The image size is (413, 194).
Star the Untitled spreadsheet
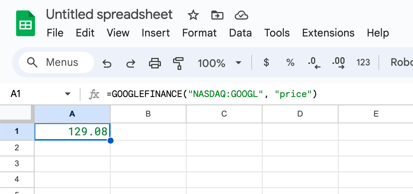(x=193, y=15)
